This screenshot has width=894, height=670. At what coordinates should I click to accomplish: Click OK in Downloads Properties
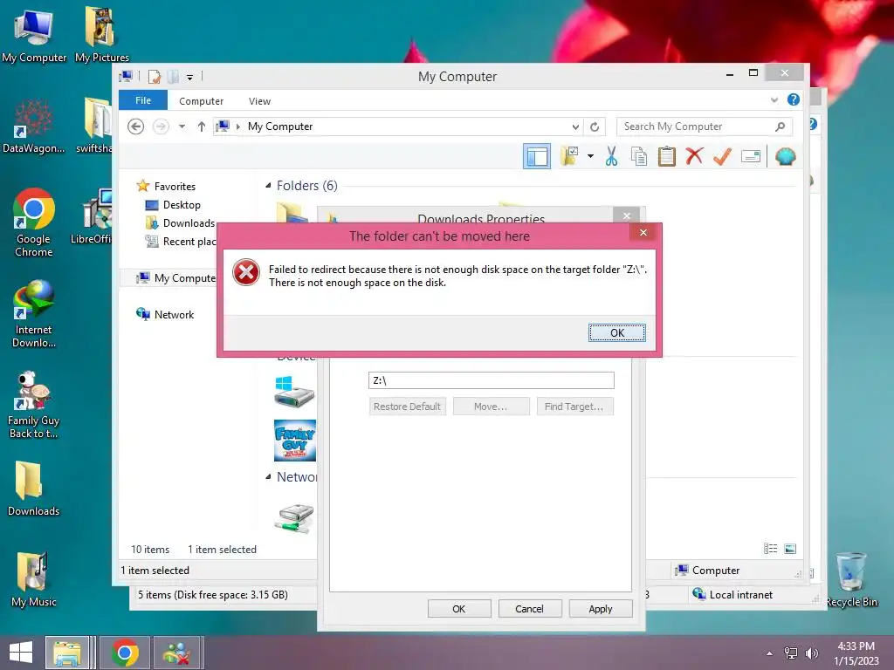click(x=459, y=608)
